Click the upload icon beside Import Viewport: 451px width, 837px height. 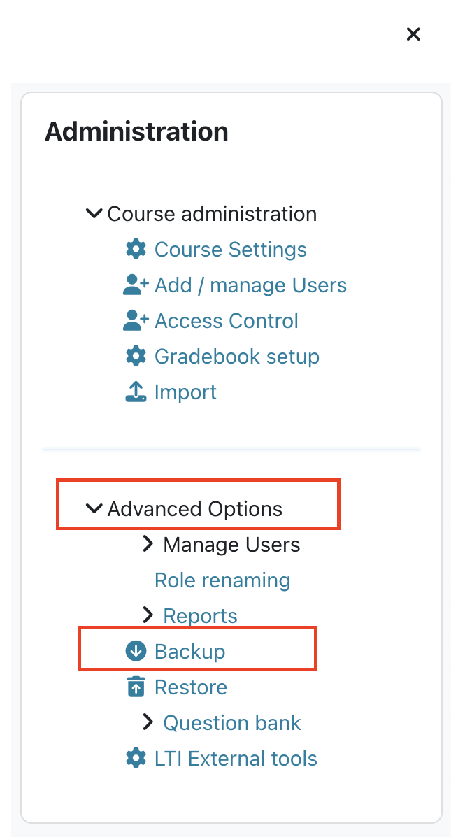point(136,392)
